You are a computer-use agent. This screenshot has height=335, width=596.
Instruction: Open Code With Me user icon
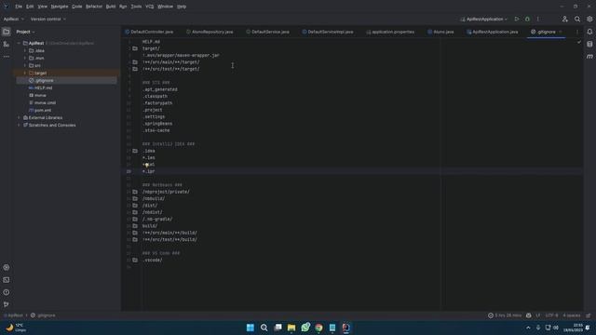tap(565, 19)
